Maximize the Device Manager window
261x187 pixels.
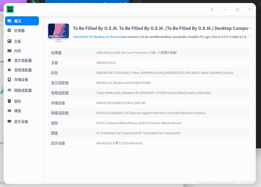(x=237, y=10)
